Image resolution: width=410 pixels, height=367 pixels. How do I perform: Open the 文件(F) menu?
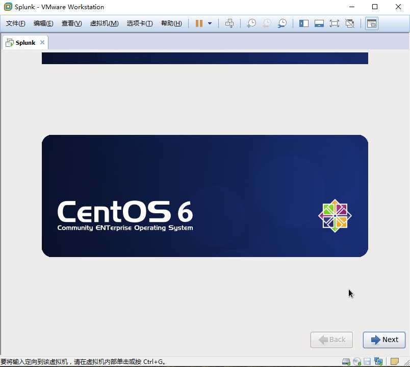coord(15,23)
